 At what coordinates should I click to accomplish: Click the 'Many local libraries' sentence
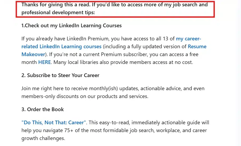click(x=123, y=62)
